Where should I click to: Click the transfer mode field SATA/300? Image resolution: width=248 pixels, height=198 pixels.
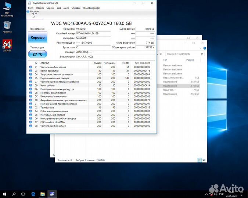pos(93,43)
